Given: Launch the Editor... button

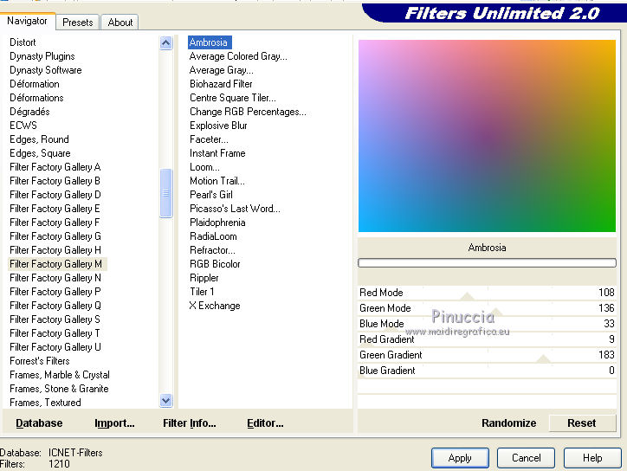Looking at the screenshot, I should pyautogui.click(x=265, y=423).
